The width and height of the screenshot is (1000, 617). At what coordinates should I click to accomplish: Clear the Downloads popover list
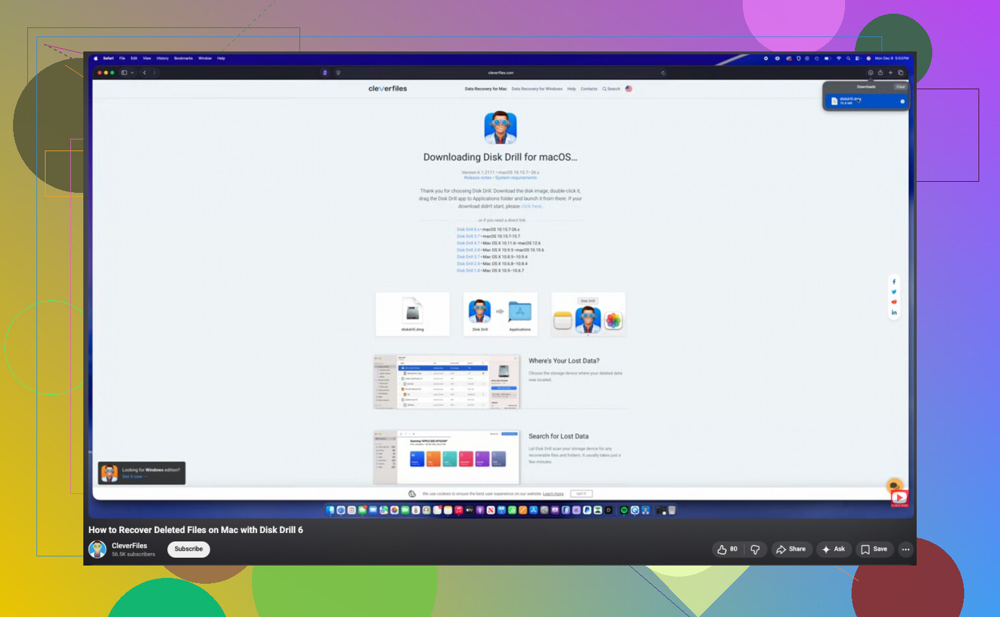[900, 87]
